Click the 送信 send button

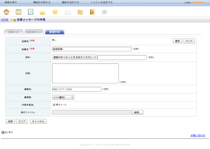tap(10, 121)
